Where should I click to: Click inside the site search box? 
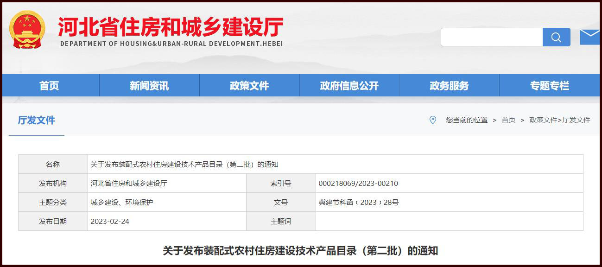tap(491, 37)
